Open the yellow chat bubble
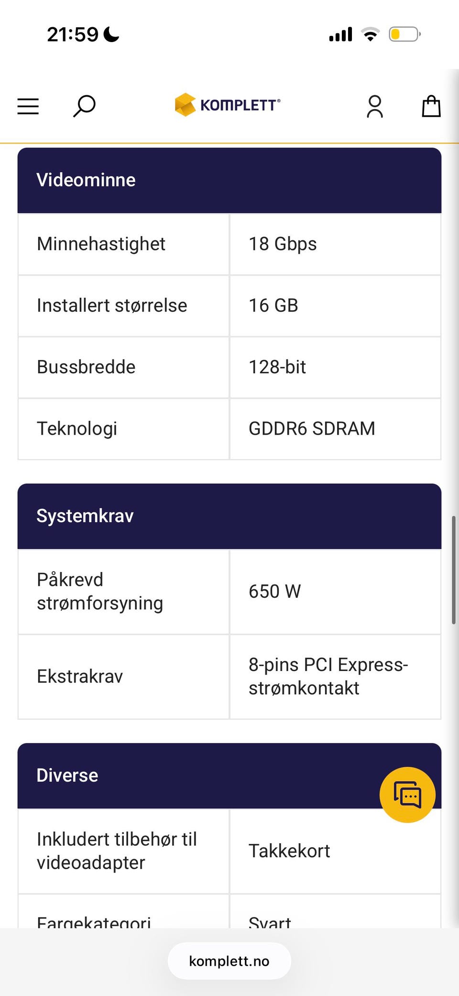Screen dimensions: 459x996 [407, 795]
